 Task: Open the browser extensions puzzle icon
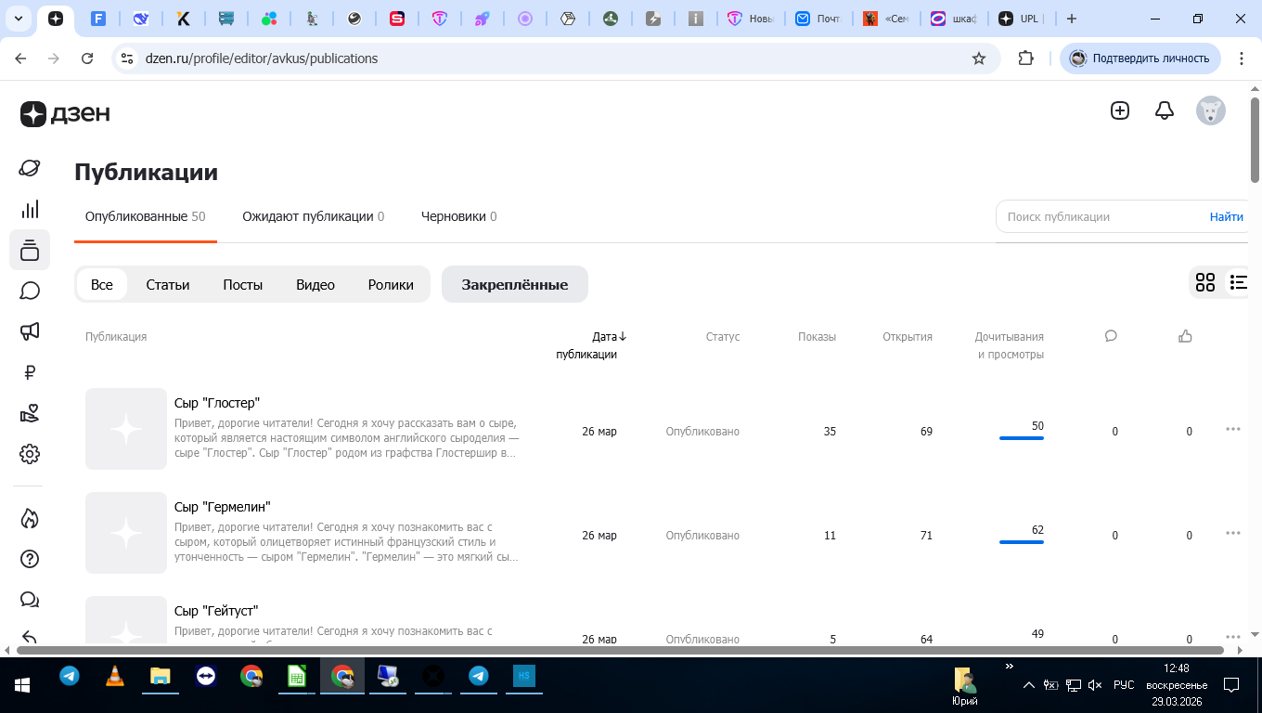1025,58
